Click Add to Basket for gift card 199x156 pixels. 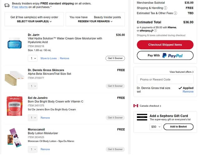click(x=178, y=127)
